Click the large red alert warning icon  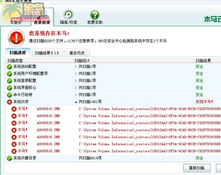(x=16, y=38)
